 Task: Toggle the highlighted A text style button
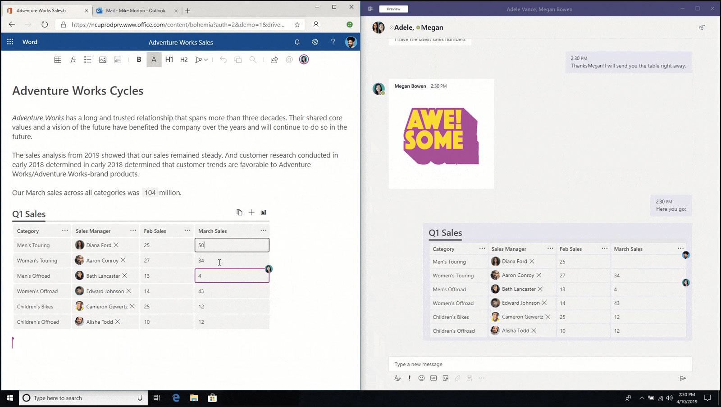pyautogui.click(x=154, y=59)
